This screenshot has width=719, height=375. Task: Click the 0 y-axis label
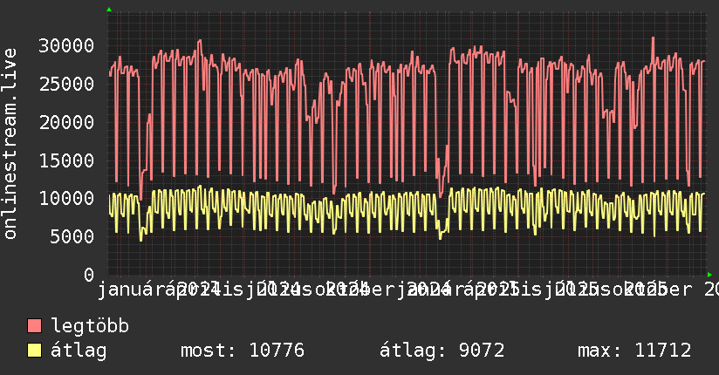tap(89, 275)
